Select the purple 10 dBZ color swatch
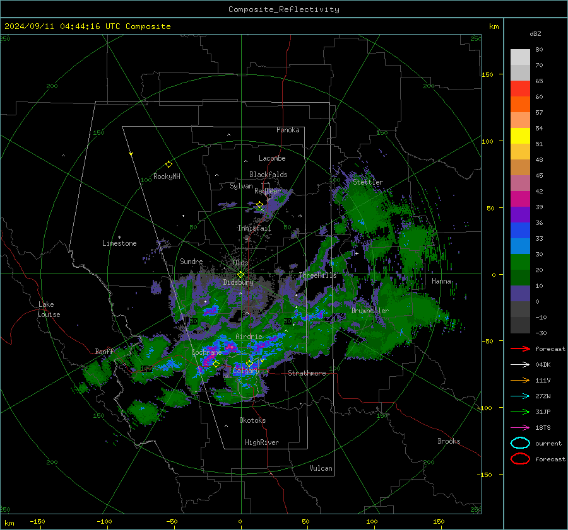 pyautogui.click(x=520, y=294)
